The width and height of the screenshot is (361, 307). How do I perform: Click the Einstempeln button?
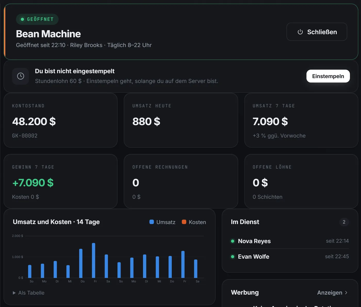[x=328, y=76]
